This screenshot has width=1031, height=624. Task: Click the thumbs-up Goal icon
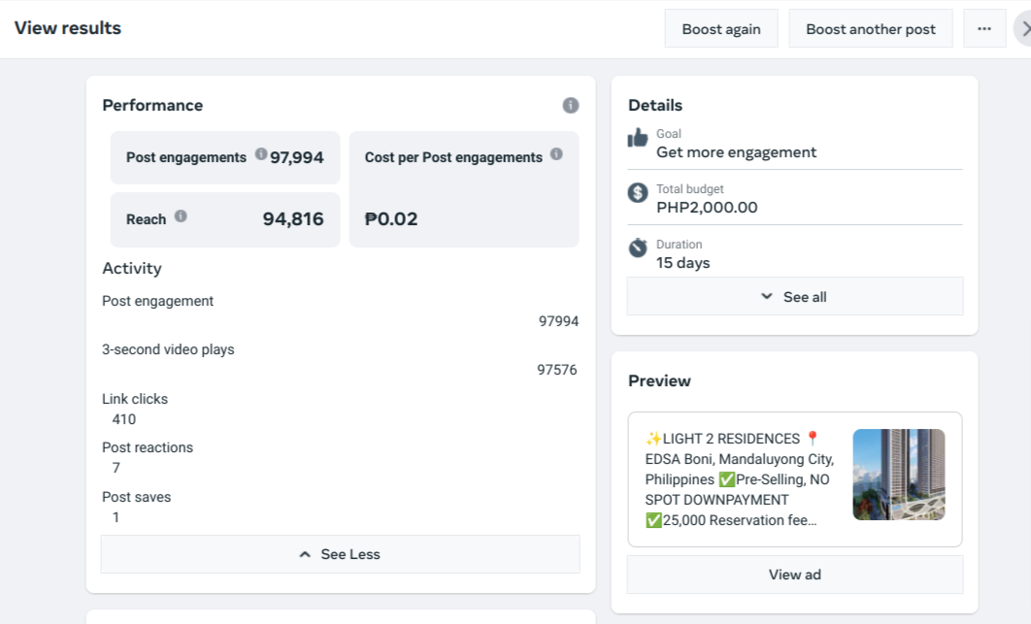[638, 138]
